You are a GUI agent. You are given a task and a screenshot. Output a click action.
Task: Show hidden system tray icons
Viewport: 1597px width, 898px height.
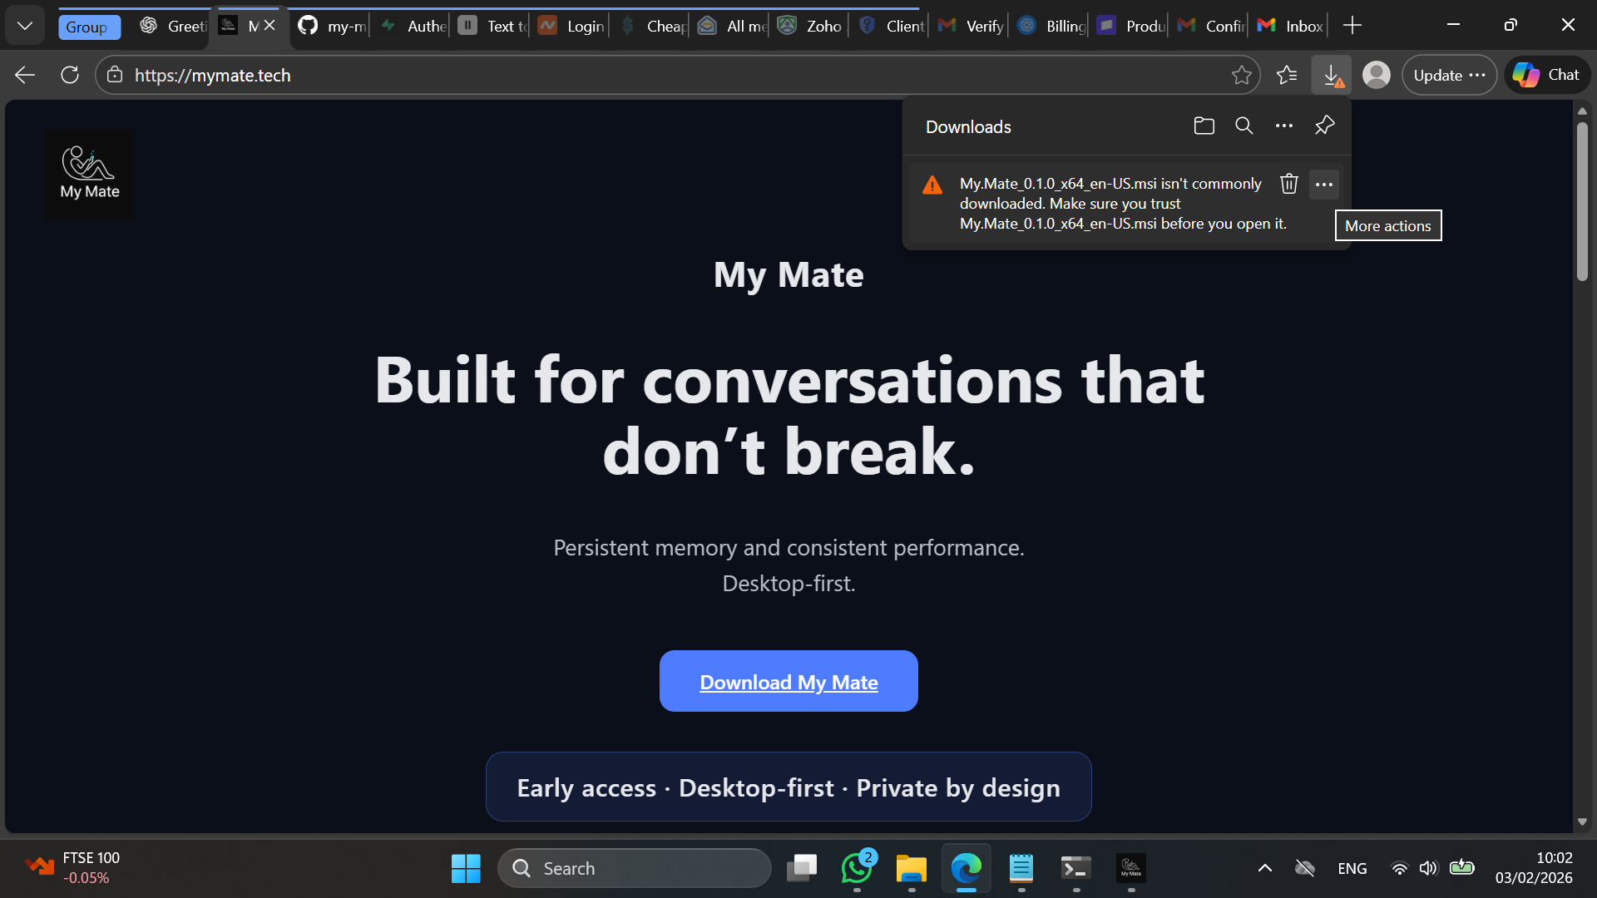tap(1264, 869)
